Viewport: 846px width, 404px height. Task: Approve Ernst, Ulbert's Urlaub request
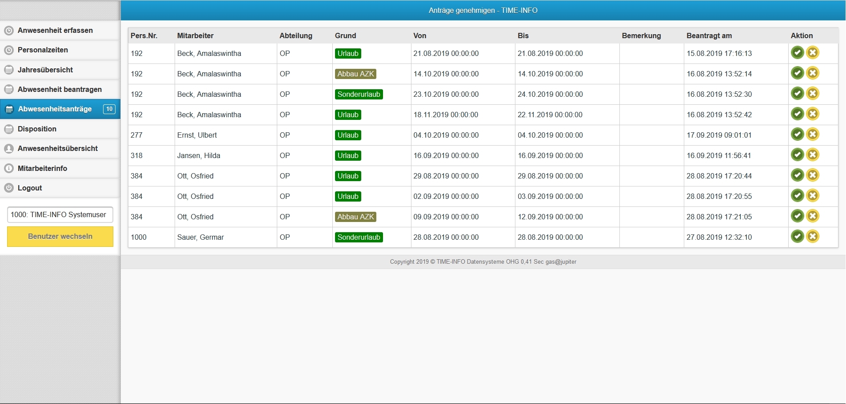[x=798, y=135]
